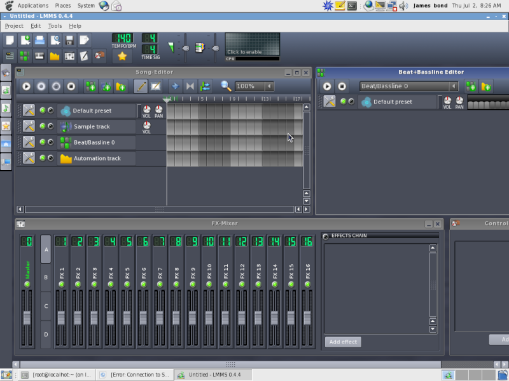
Task: Toggle the FX 12 channel mute LED
Action: point(242,284)
